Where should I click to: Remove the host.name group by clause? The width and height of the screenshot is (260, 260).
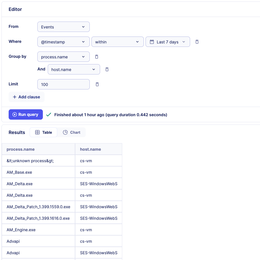107,69
